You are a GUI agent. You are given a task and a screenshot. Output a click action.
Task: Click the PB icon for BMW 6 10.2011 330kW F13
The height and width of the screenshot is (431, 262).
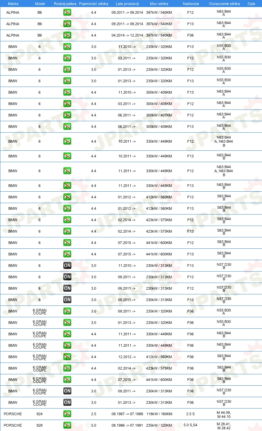click(67, 156)
